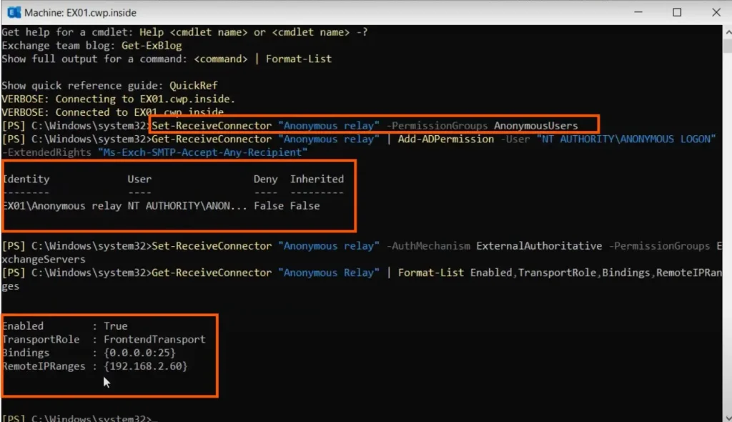Click the window title 'Machine: EX01.cwp.inside'

point(80,13)
